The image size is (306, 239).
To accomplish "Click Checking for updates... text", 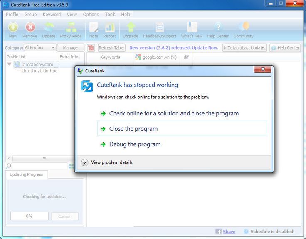I will 44,197.
